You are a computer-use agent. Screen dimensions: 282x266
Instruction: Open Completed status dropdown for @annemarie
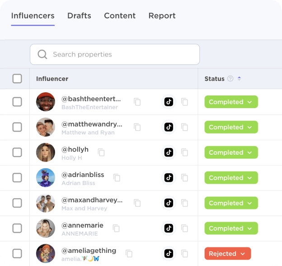(231, 228)
